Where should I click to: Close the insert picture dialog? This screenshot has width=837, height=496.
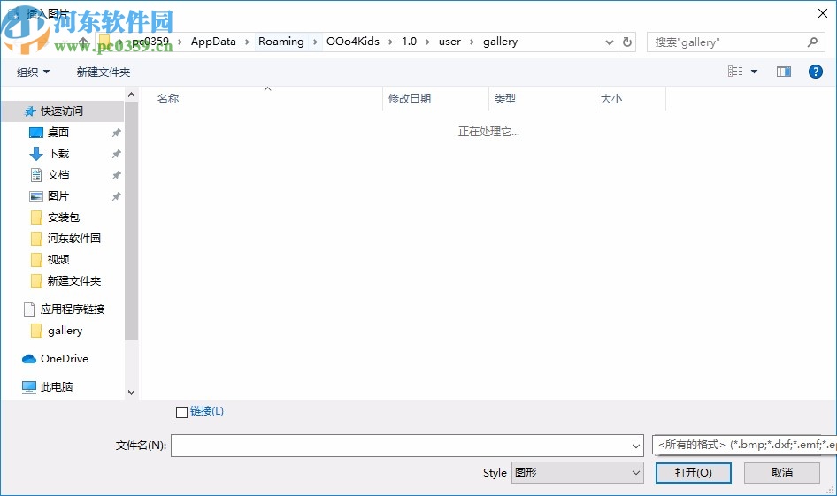(823, 13)
